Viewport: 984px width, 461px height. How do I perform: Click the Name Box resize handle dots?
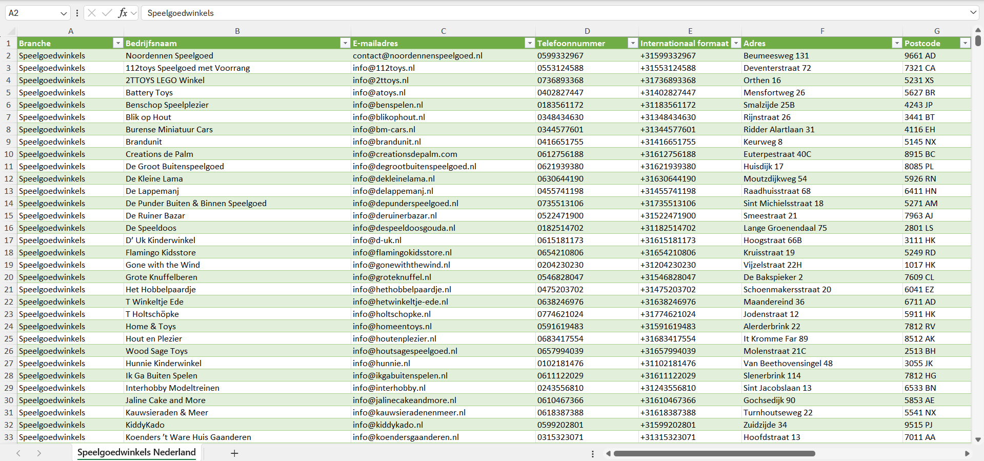[77, 13]
